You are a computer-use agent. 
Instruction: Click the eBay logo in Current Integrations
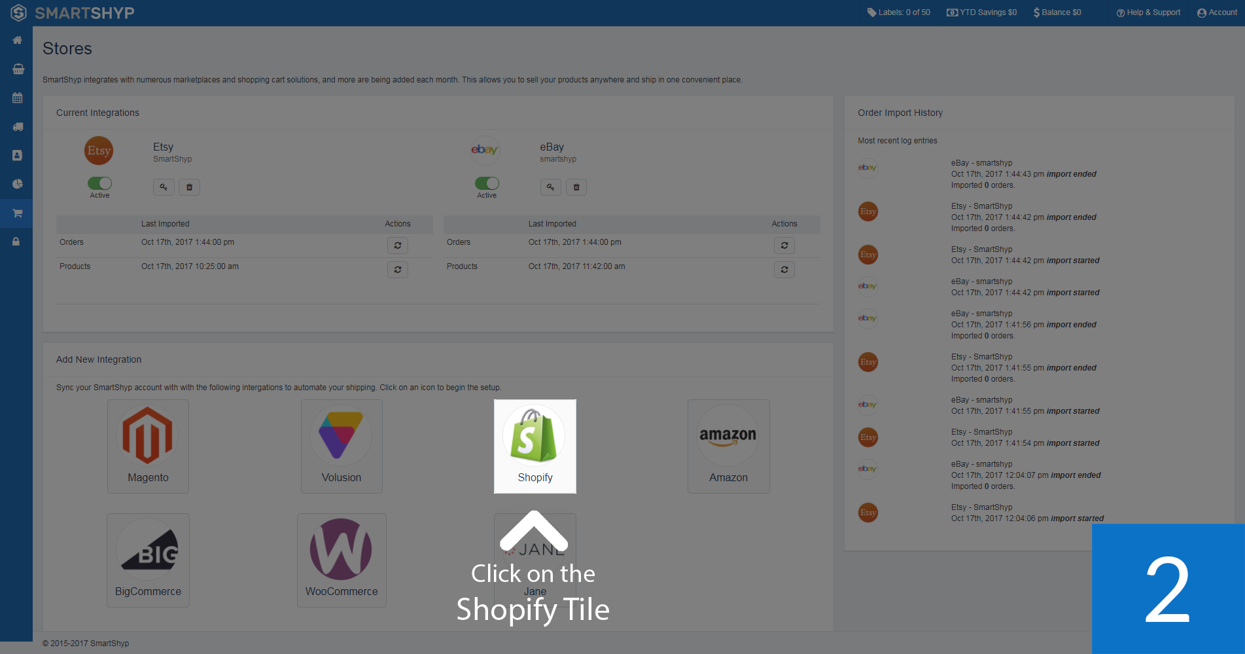tap(485, 151)
